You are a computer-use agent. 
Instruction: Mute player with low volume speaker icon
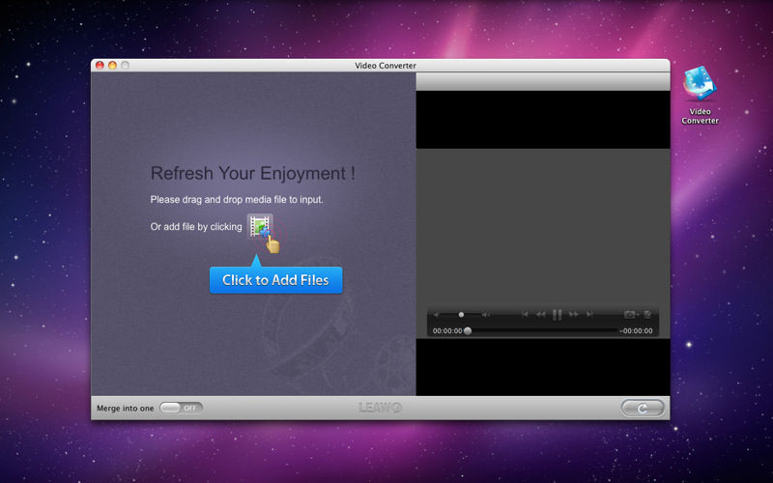tap(437, 314)
